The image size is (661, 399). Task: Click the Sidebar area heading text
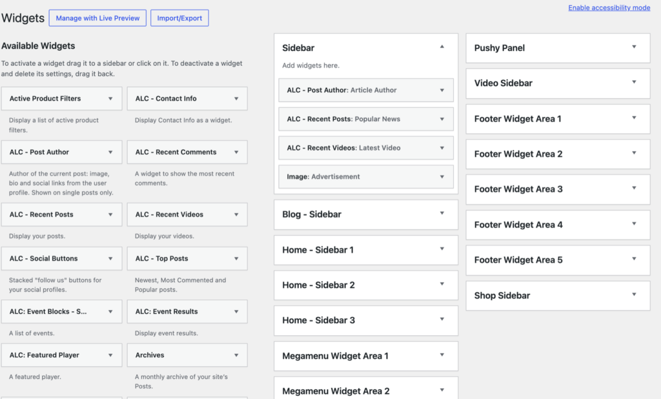tap(298, 48)
